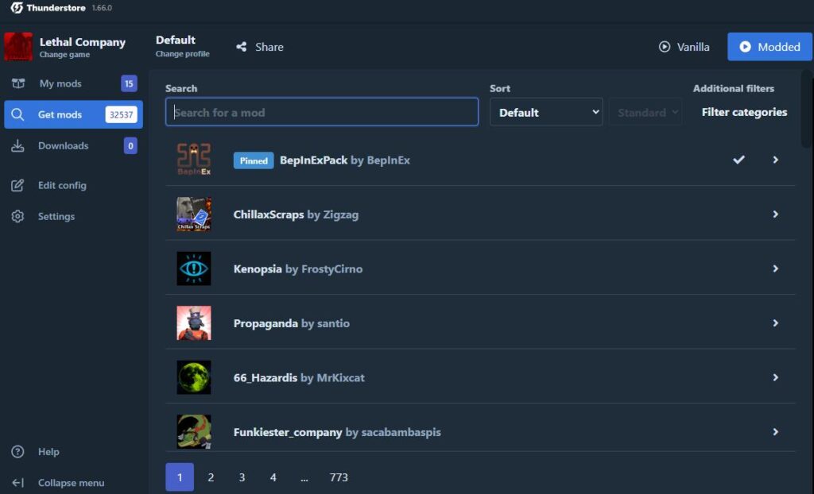Viewport: 814px width, 494px height.
Task: Expand the Kenopsia mod row chevron
Action: 775,268
